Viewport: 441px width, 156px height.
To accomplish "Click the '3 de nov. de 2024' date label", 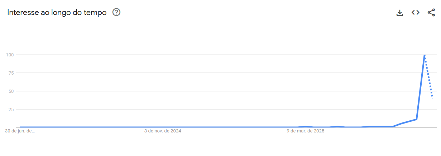I will (x=163, y=131).
